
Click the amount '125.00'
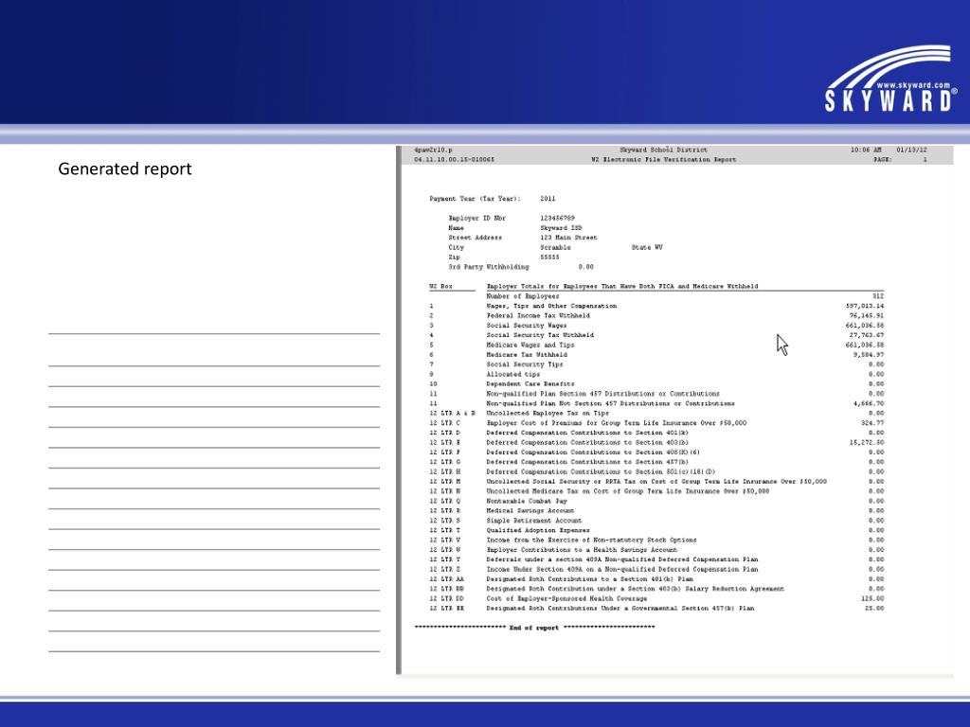tap(872, 599)
